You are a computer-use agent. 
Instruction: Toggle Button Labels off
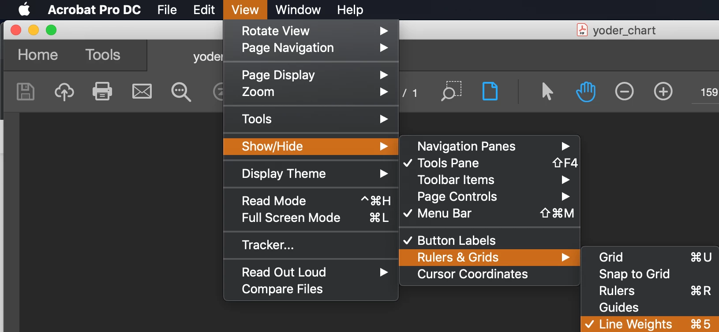click(x=490, y=240)
